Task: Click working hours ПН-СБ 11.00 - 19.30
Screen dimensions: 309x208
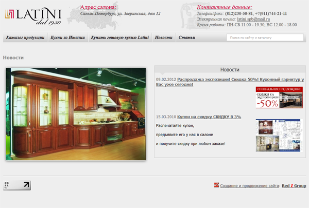Action: [x=246, y=25]
